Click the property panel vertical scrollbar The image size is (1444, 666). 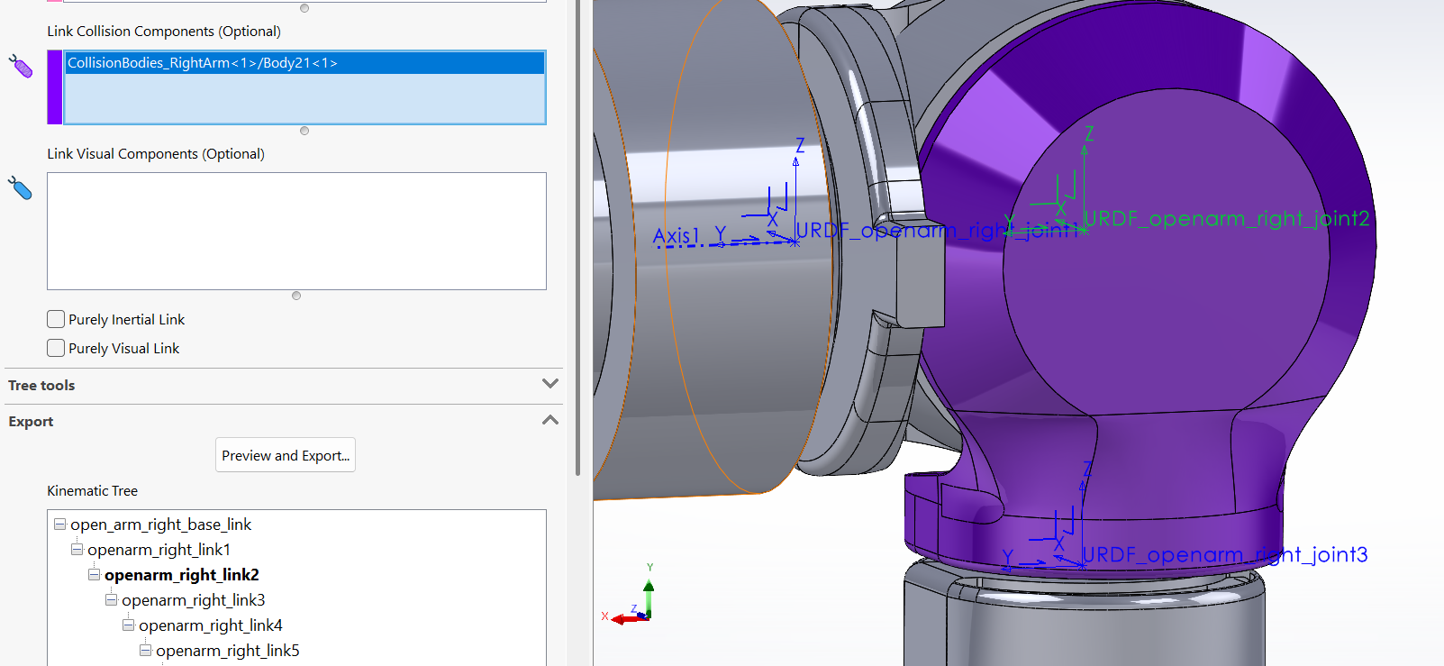click(577, 238)
